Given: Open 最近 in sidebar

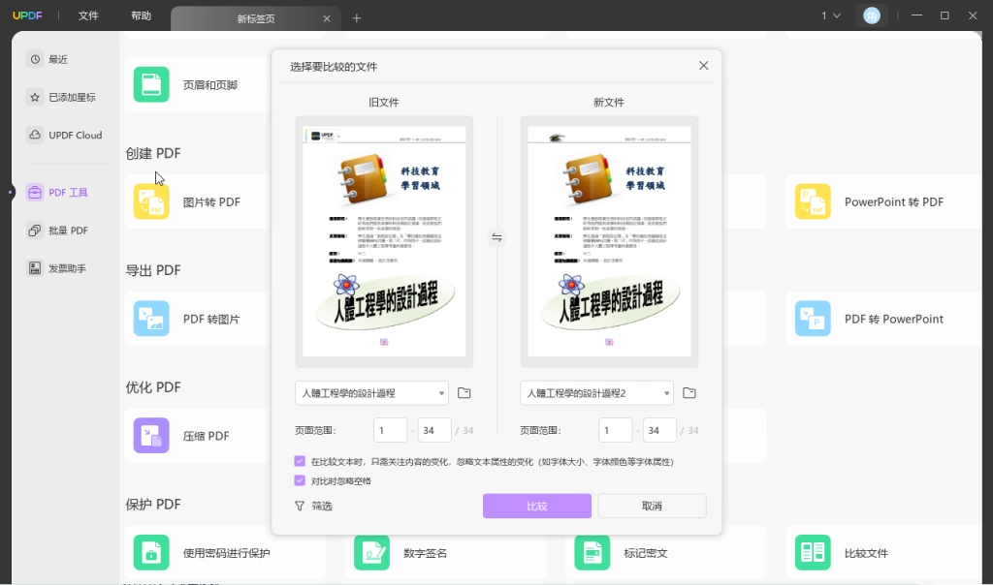Looking at the screenshot, I should [48, 59].
